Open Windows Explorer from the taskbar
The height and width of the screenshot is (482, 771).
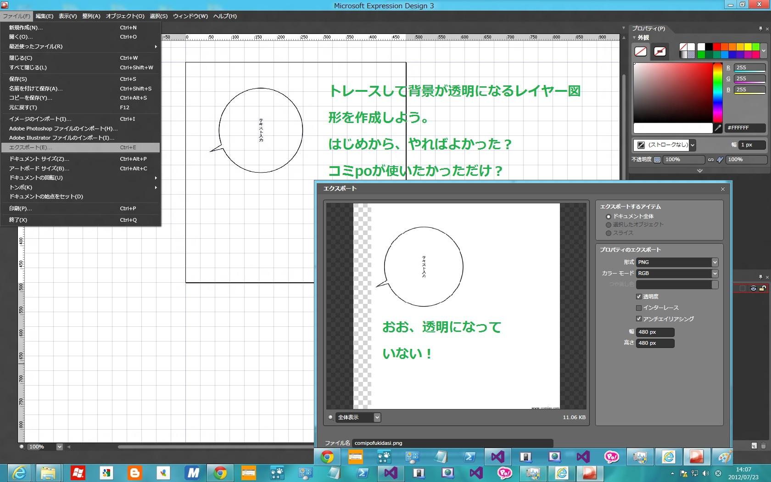48,472
